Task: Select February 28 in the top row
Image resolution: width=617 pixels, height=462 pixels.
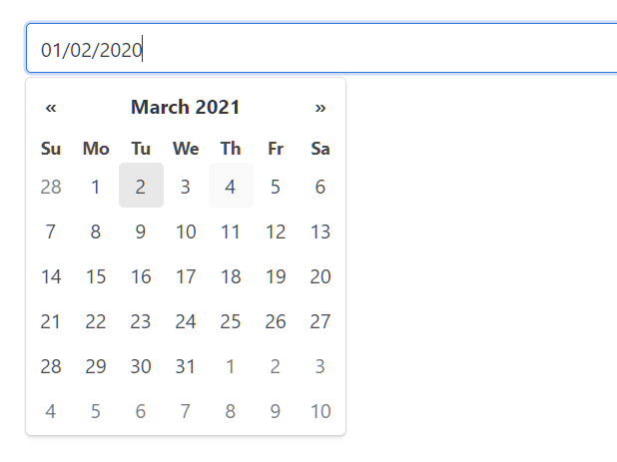Action: tap(51, 187)
